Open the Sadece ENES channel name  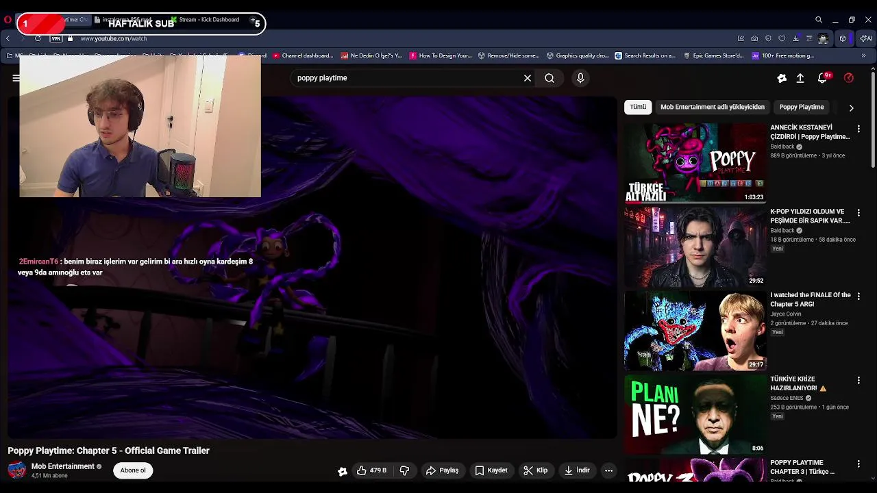[x=787, y=398]
